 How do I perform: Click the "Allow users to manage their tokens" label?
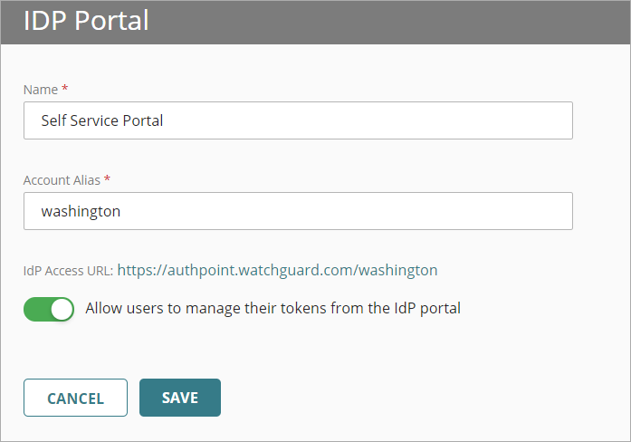[x=272, y=308]
